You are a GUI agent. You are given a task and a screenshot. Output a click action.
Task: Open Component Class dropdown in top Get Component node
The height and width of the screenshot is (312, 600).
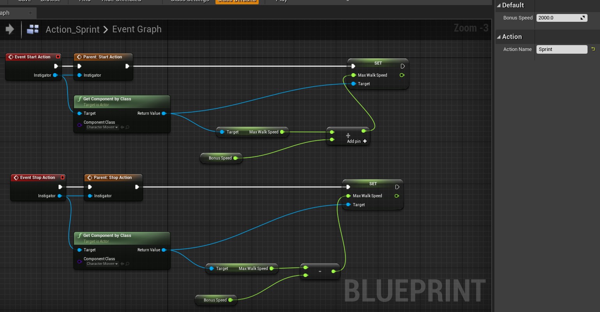point(102,127)
